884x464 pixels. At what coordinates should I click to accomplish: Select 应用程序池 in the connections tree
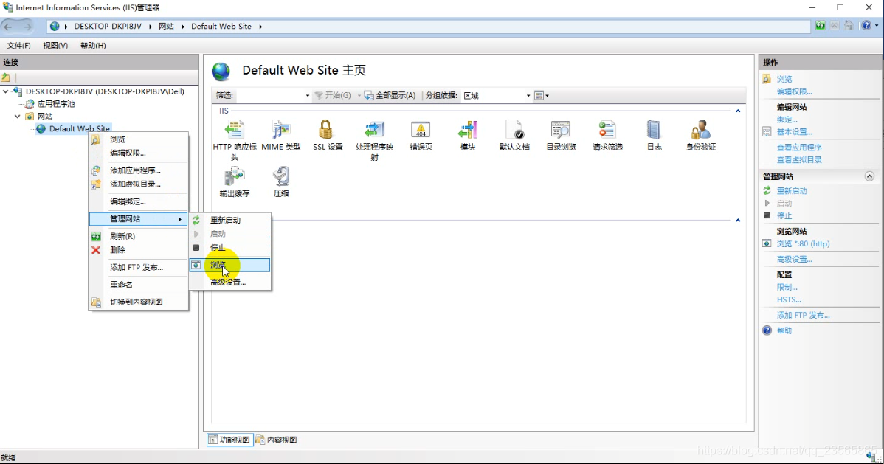coord(56,104)
